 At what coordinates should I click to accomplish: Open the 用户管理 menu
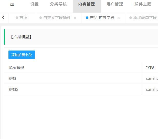(x=115, y=4)
